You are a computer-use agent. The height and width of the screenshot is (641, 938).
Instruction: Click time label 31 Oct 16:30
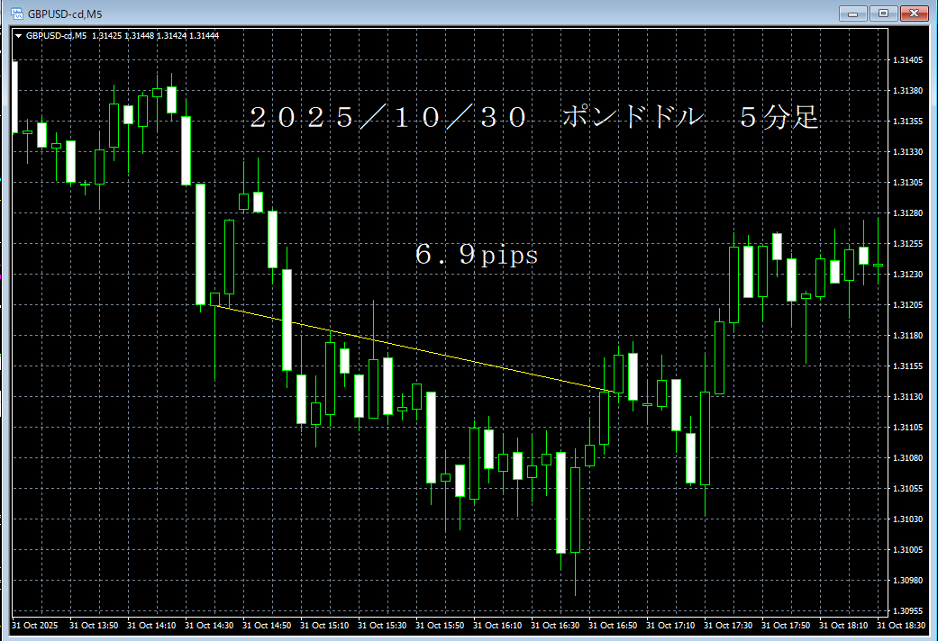555,626
